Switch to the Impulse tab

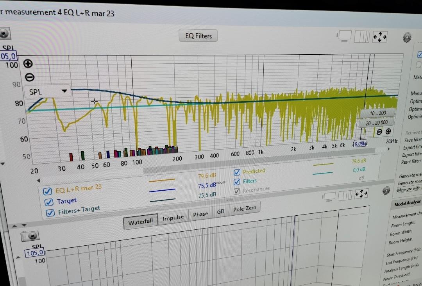coord(173,218)
